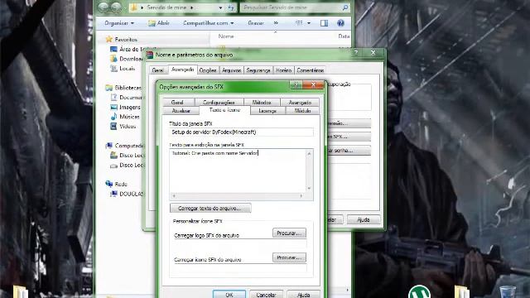Click Ajuda in the archive parameters dialog

[364, 219]
